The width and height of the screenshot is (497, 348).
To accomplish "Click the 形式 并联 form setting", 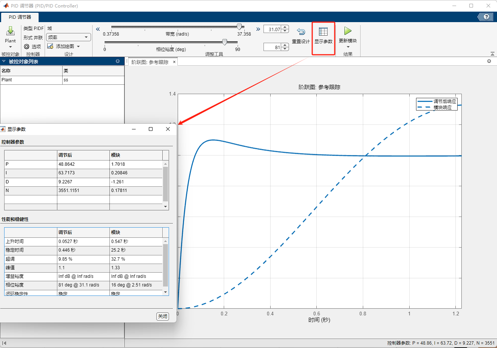I will point(33,37).
